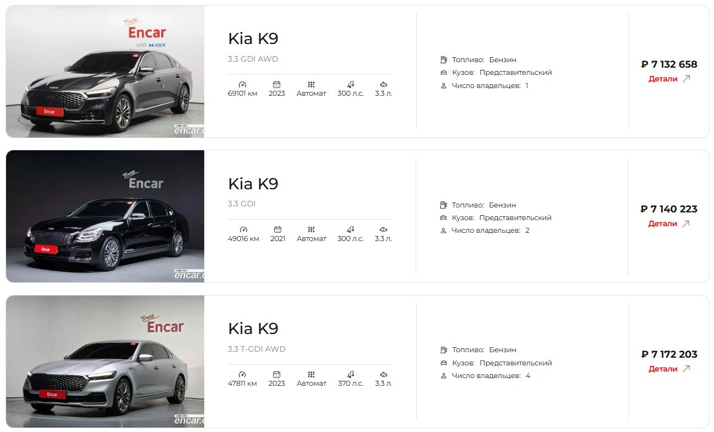Click the Kia K9 title above 3.3 GDI AWD
The width and height of the screenshot is (714, 432).
(253, 39)
